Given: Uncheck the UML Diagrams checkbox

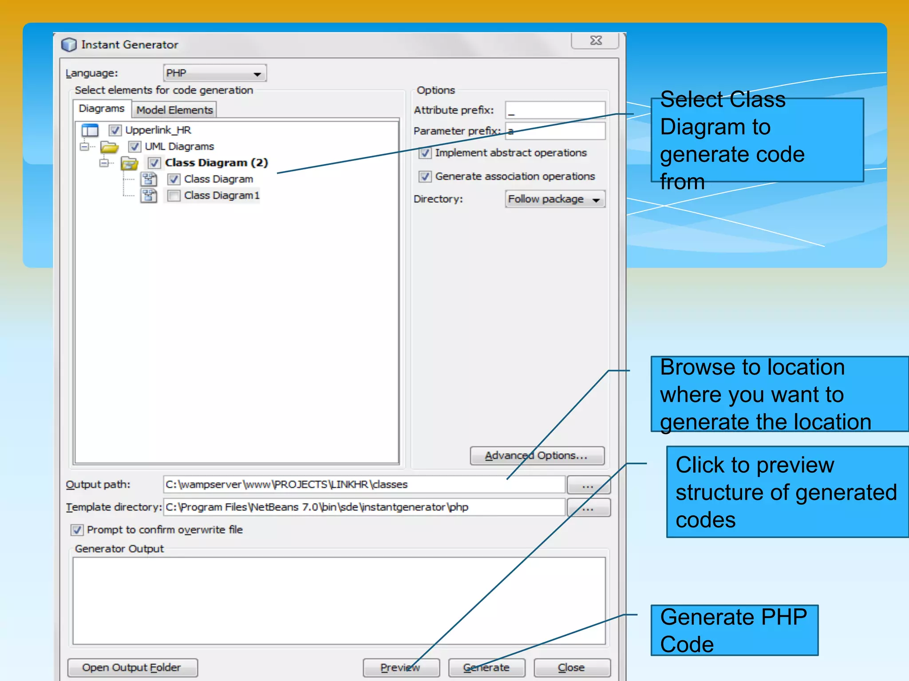Looking at the screenshot, I should click(134, 147).
